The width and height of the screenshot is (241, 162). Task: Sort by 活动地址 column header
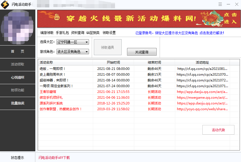[x=202, y=62]
